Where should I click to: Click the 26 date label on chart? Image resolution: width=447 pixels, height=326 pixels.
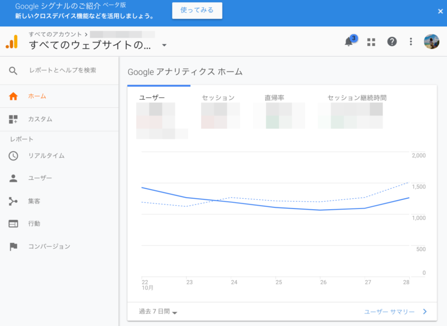point(323,282)
